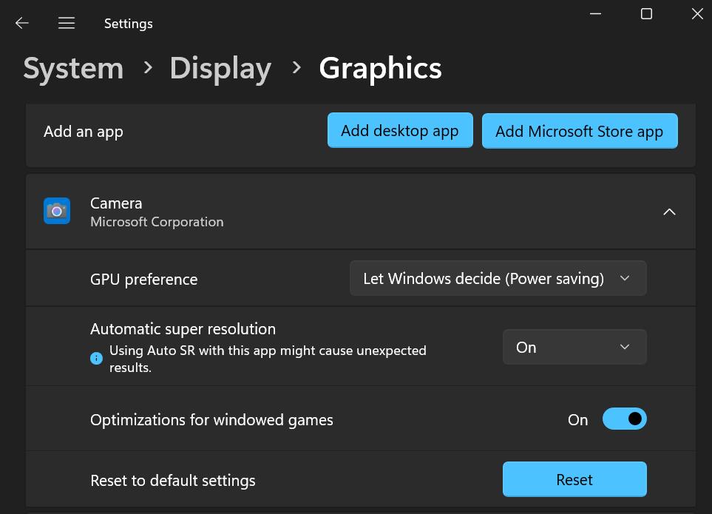Click the Add Microsoft Store app button
Image resolution: width=712 pixels, height=514 pixels.
580,131
